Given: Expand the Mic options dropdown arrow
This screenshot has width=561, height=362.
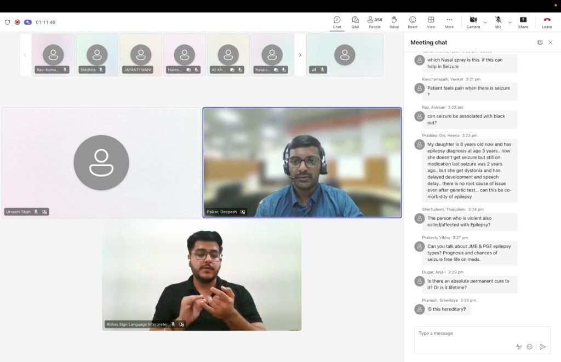Looking at the screenshot, I should click(x=510, y=22).
